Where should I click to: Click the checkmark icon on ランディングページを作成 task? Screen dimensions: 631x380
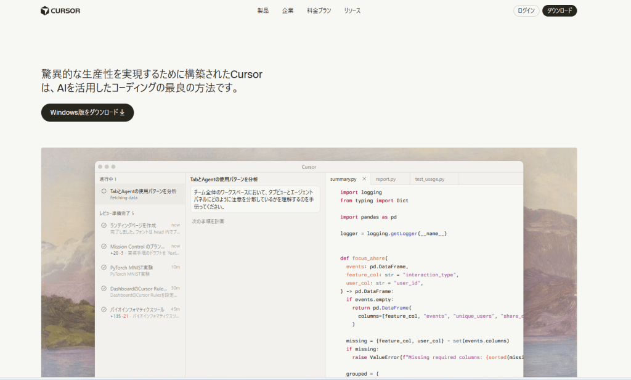[104, 225]
